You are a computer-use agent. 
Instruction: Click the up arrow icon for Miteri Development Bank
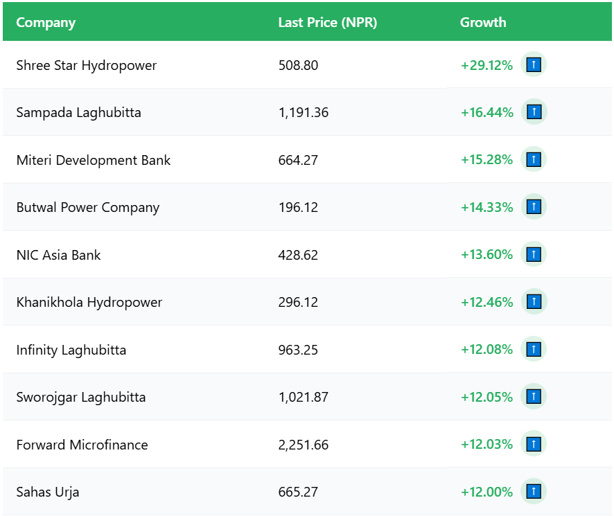(x=534, y=159)
